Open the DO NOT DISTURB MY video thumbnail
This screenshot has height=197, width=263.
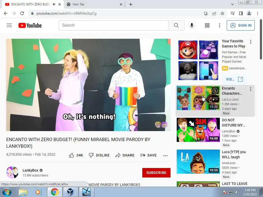(x=198, y=130)
